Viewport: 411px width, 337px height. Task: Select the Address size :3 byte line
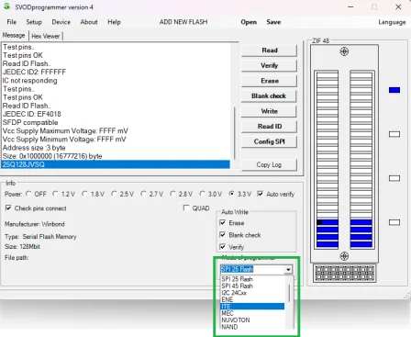point(34,148)
